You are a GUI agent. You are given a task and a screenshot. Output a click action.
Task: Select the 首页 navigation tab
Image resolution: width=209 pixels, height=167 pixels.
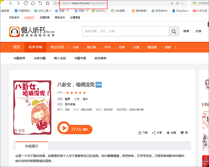click(17, 47)
